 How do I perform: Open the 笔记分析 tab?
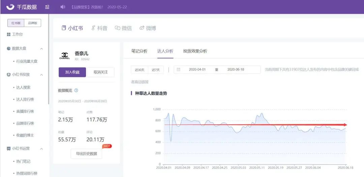(139, 51)
